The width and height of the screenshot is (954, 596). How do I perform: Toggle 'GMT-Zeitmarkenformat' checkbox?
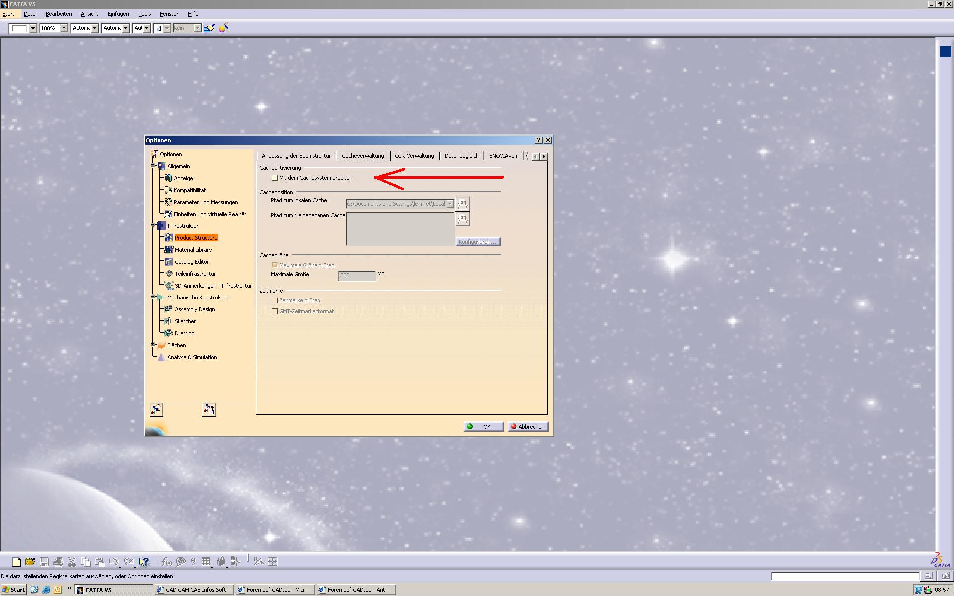point(275,311)
